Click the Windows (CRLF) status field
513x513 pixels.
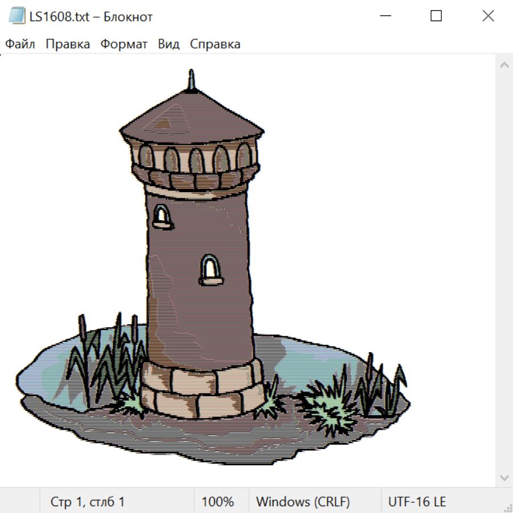click(303, 502)
